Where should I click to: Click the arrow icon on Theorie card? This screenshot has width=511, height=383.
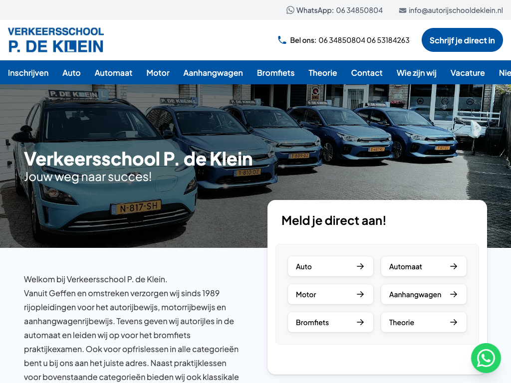click(x=454, y=322)
